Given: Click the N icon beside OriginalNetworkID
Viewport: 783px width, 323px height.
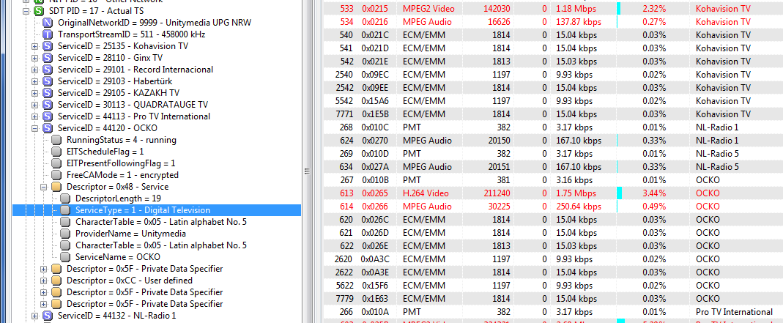Looking at the screenshot, I should click(x=48, y=23).
